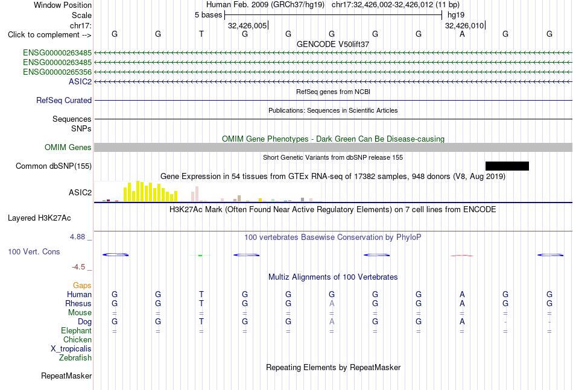Image resolution: width=573 pixels, height=390 pixels.
Task: Click the gray OMIM Genes bar
Action: tap(333, 147)
